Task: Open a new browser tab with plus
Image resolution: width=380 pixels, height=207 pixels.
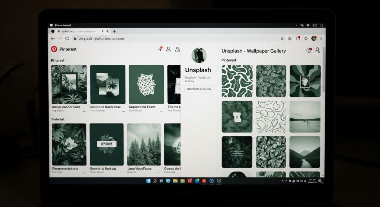Action: coord(114,31)
